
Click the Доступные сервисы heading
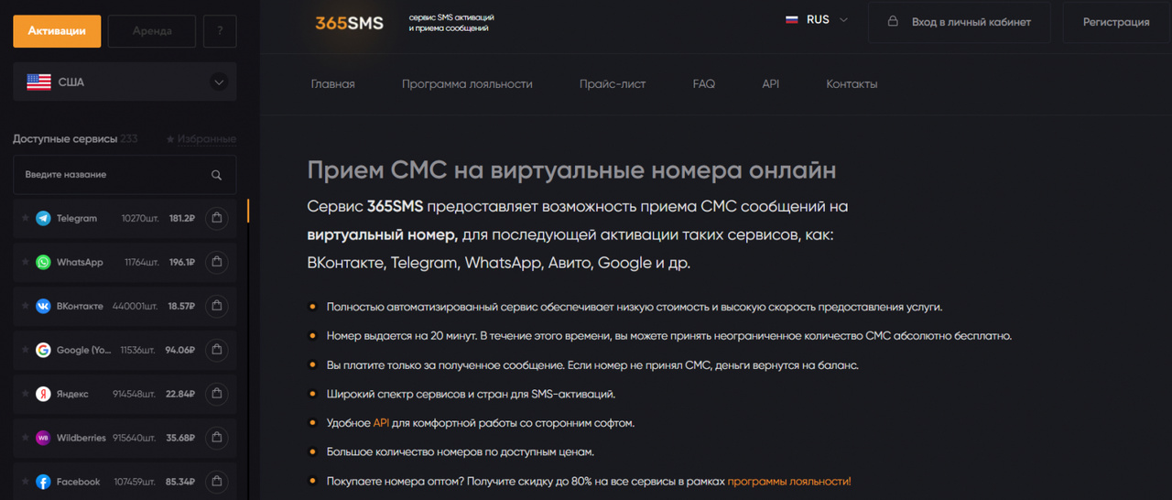pyautogui.click(x=65, y=139)
